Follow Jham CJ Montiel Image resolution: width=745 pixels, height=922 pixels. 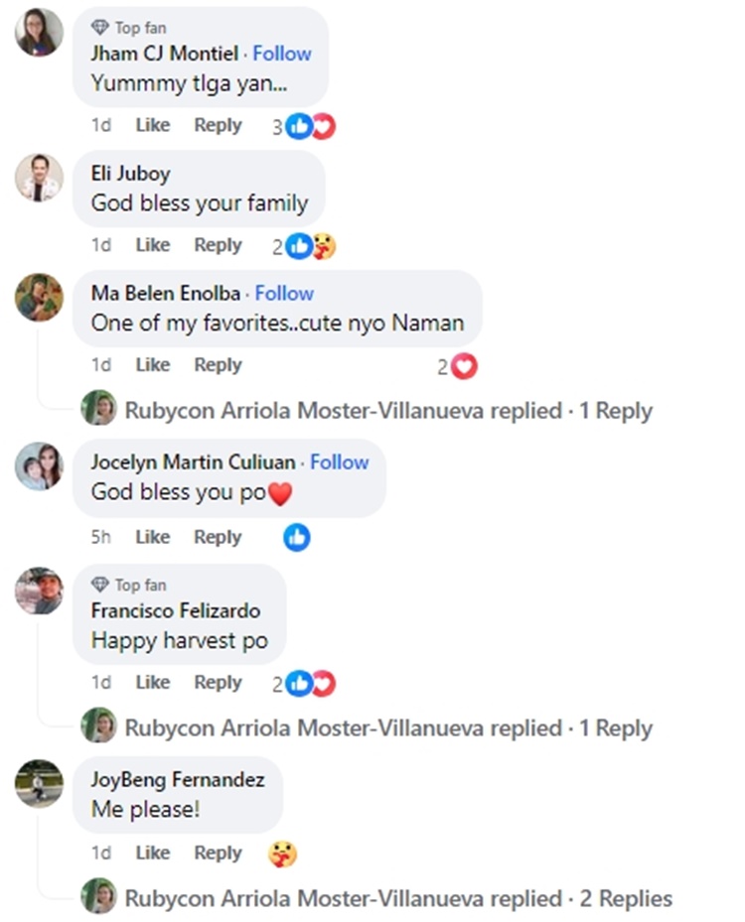pos(282,54)
